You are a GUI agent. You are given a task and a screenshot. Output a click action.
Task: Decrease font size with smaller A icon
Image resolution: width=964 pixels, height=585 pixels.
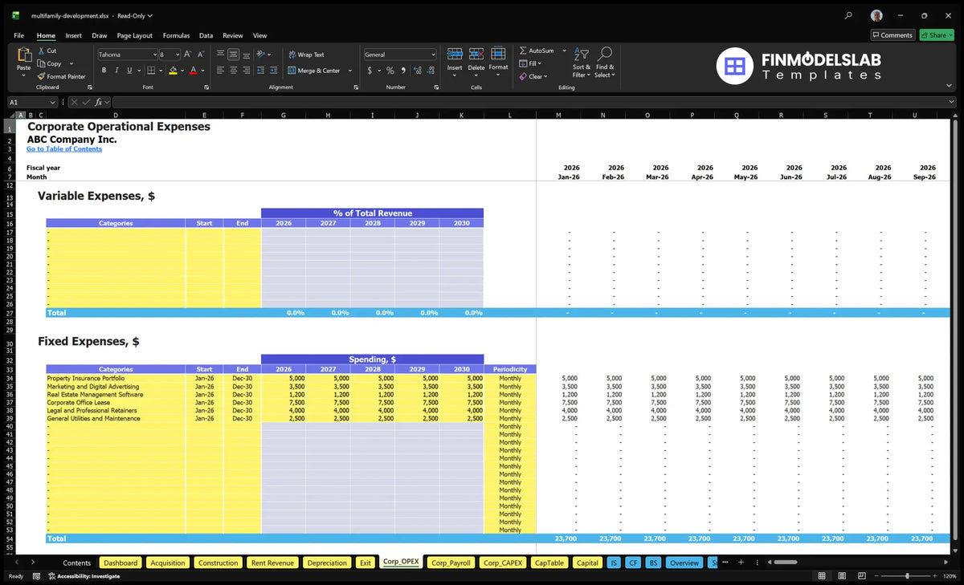coord(200,55)
